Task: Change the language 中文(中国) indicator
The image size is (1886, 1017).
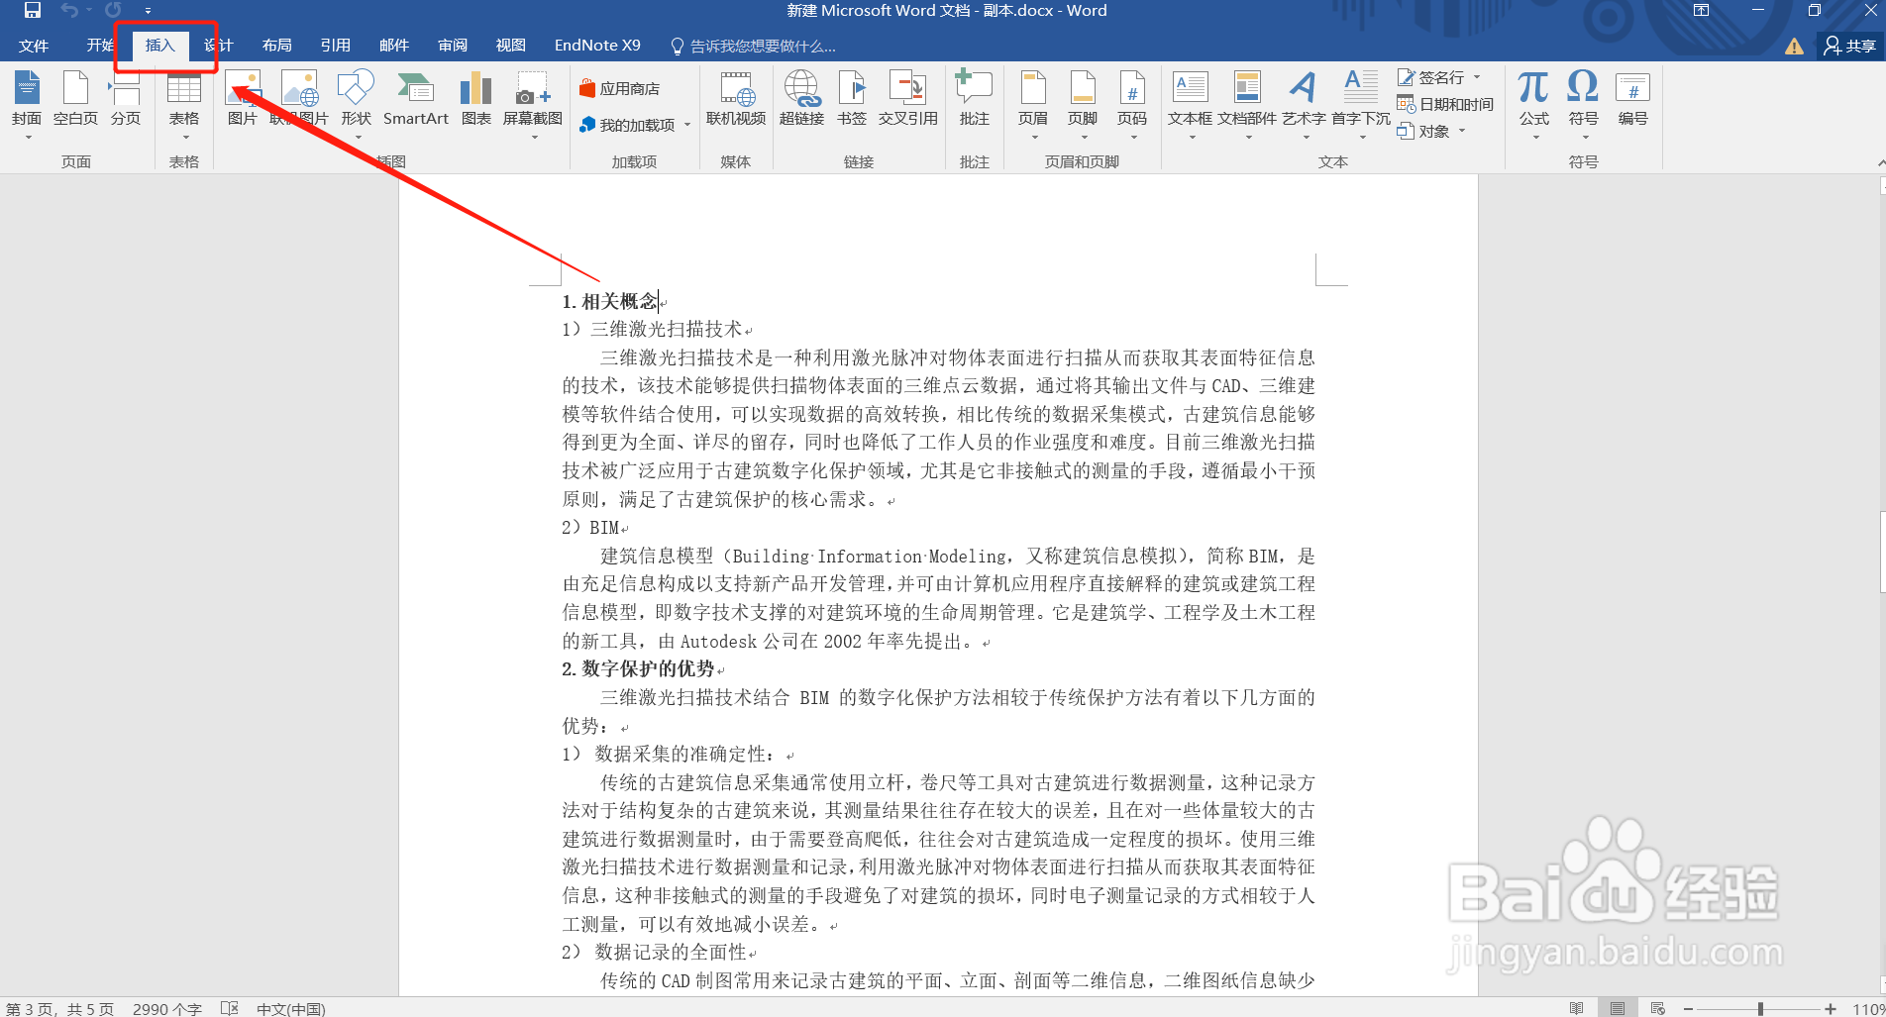Action: [x=290, y=1008]
